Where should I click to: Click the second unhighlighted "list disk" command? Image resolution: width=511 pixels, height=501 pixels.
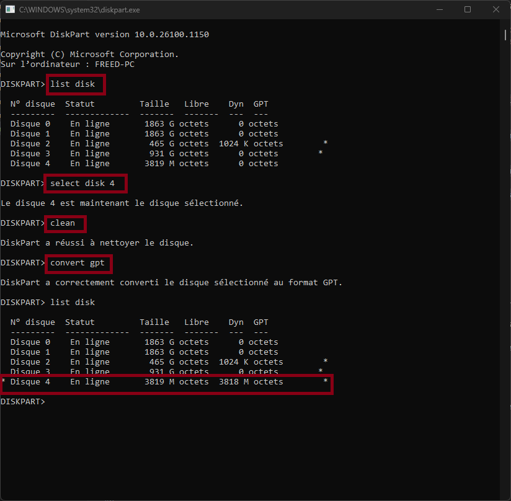pyautogui.click(x=73, y=303)
